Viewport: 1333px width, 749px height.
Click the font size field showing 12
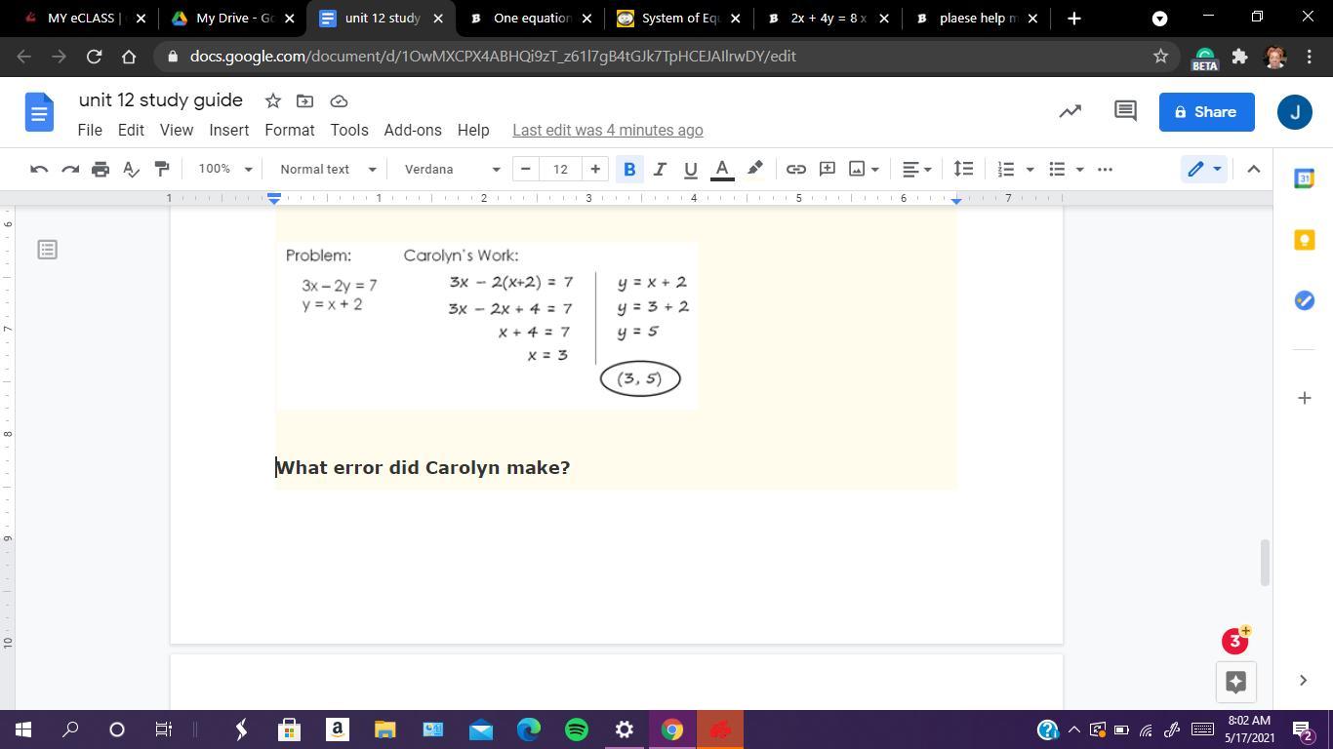coord(560,169)
